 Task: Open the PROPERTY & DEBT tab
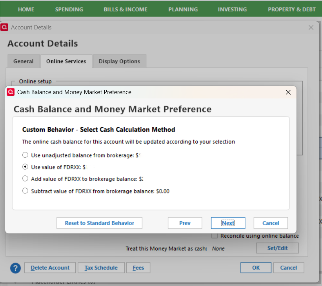click(292, 9)
